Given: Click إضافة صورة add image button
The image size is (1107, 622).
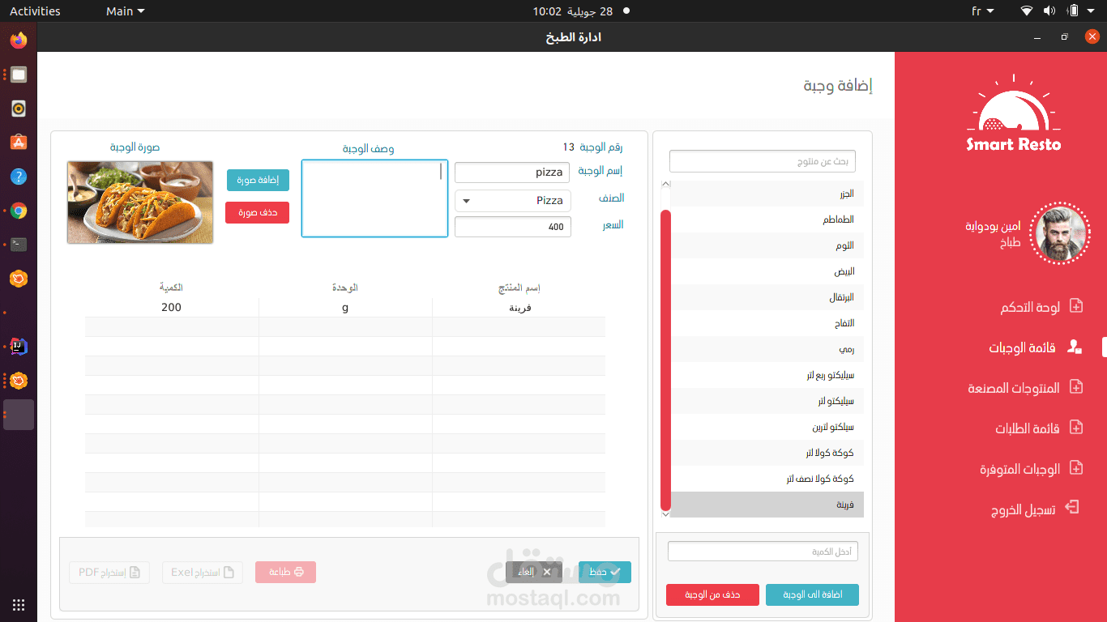Looking at the screenshot, I should pyautogui.click(x=258, y=180).
